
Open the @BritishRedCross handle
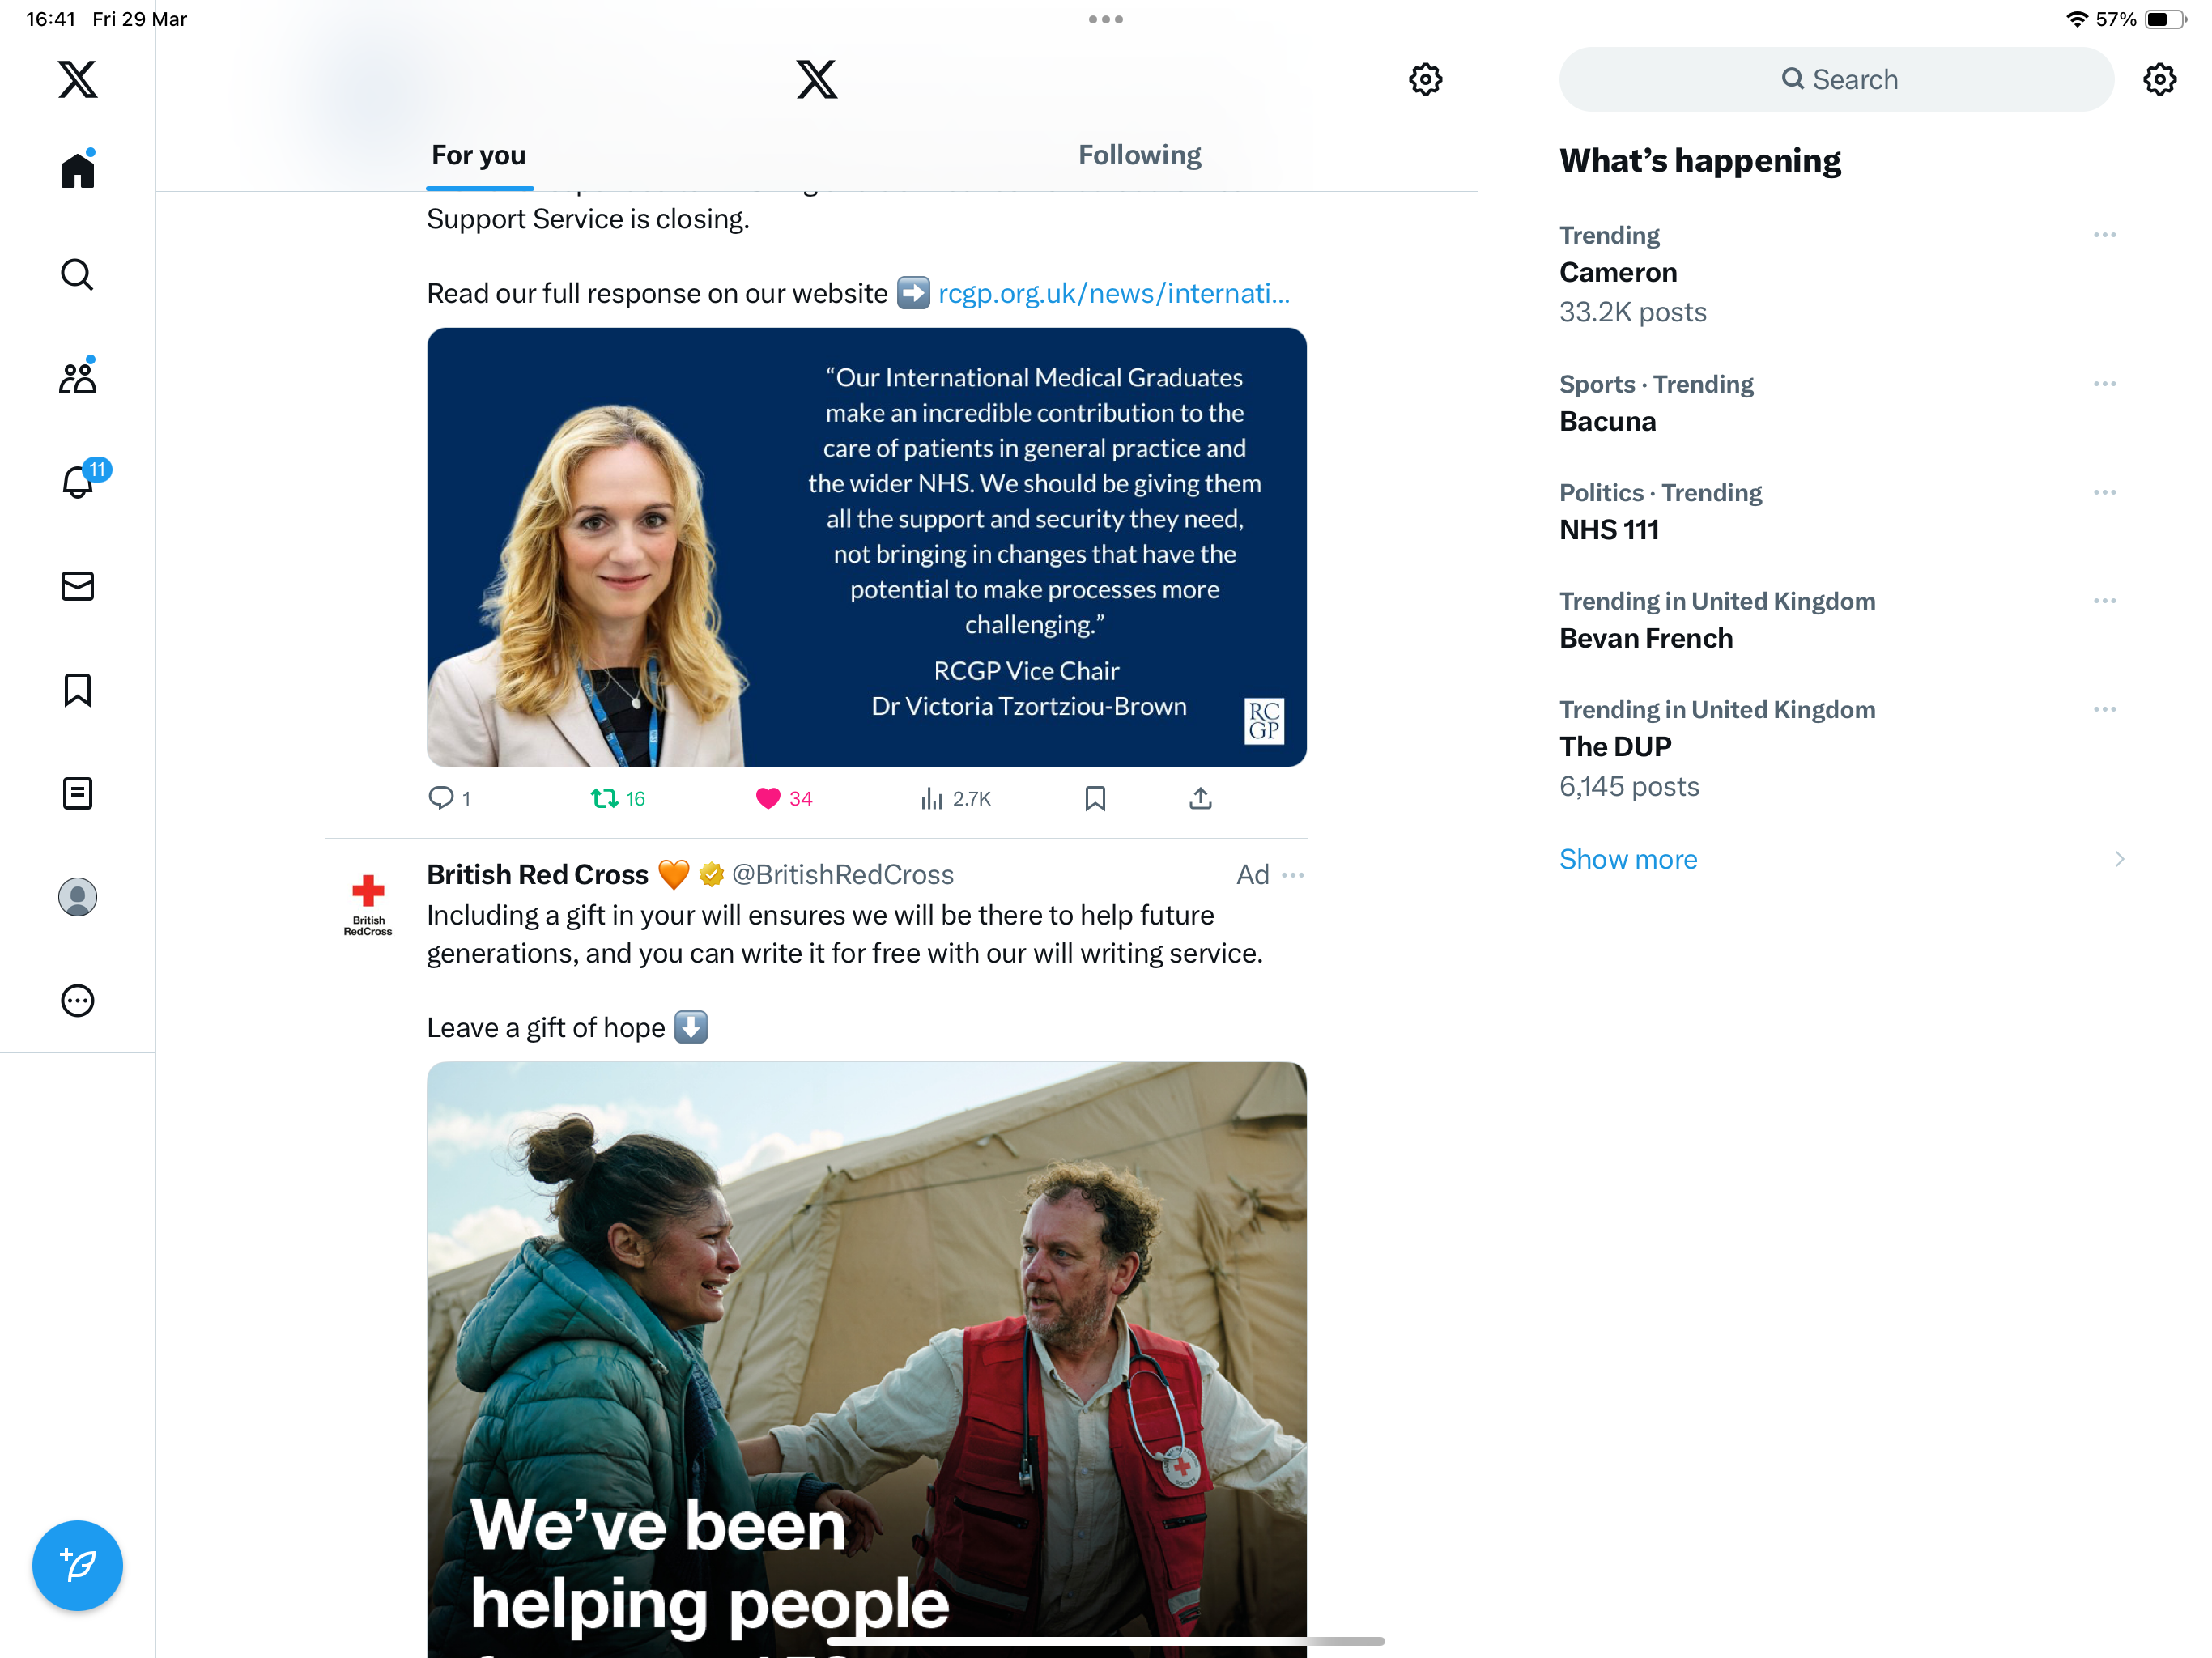pos(843,874)
